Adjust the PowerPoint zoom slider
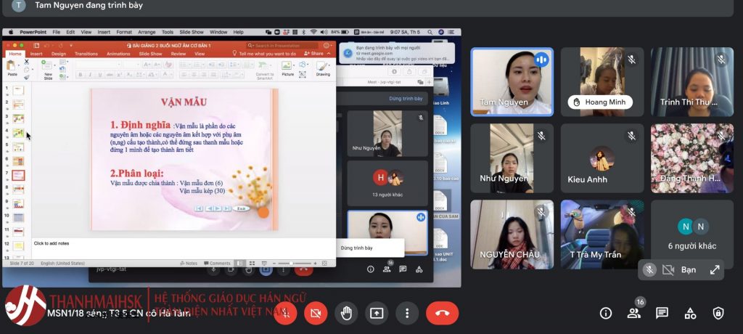This screenshot has height=334, width=743. click(292, 263)
